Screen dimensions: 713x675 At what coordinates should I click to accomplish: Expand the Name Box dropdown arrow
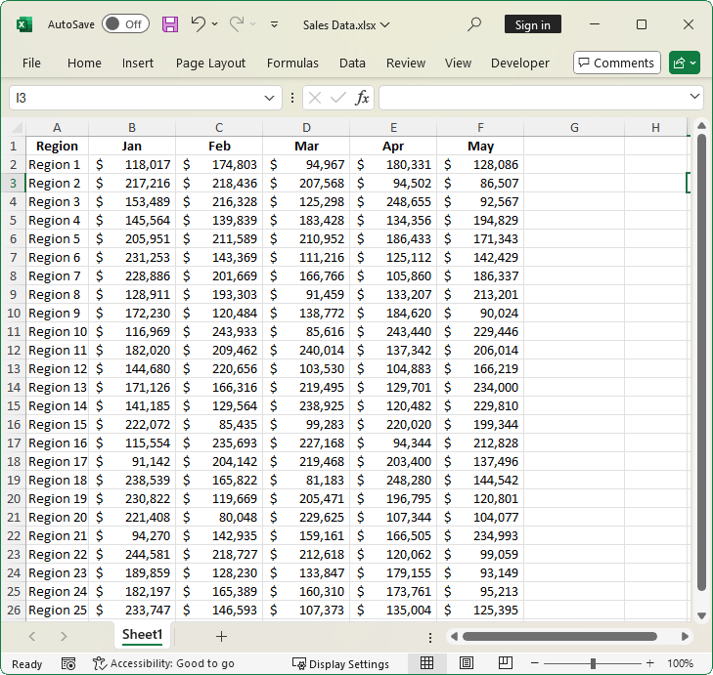pos(269,98)
